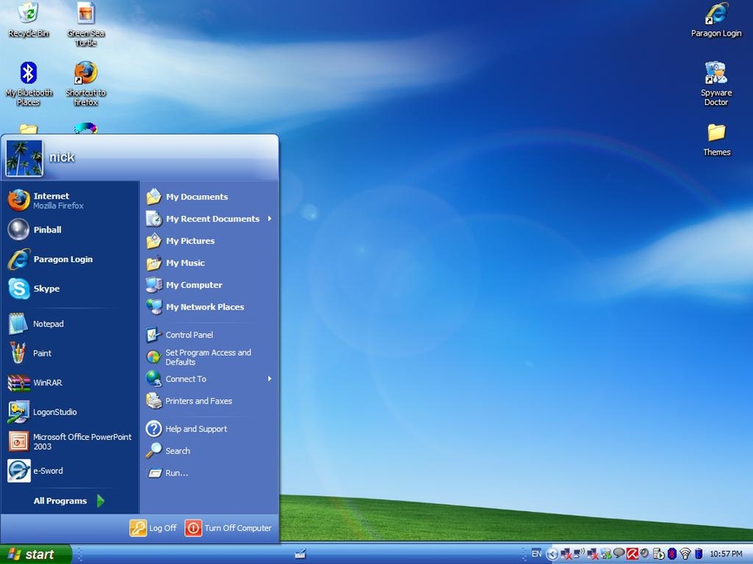Open Paragon Login in the Start menu
The height and width of the screenshot is (564, 753).
pyautogui.click(x=69, y=259)
